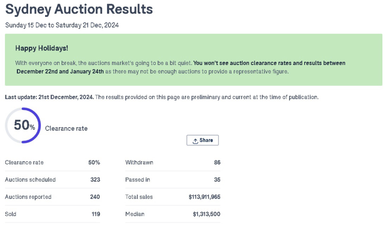
Task: Click the Median row label
Action: 135,214
